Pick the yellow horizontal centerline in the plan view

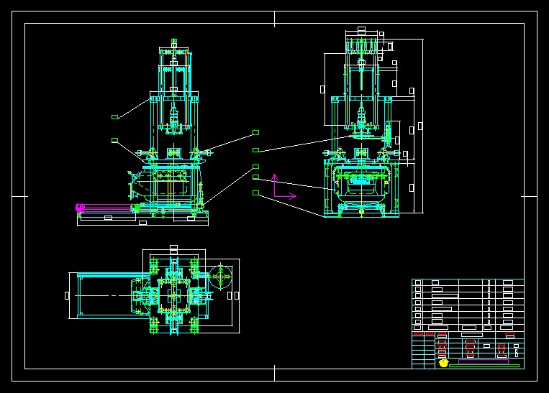coord(144,296)
